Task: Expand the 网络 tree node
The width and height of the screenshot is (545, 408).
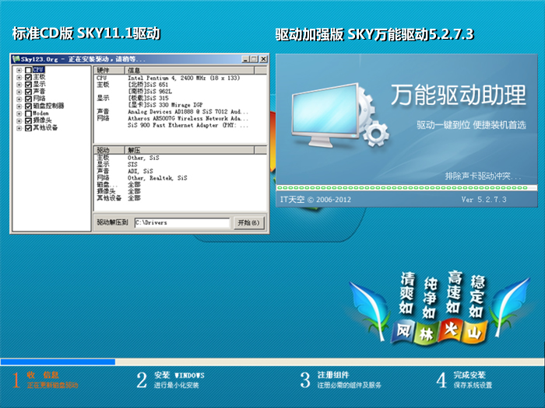Action: click(19, 99)
